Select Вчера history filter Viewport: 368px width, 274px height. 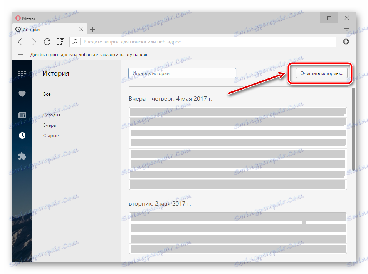[49, 125]
